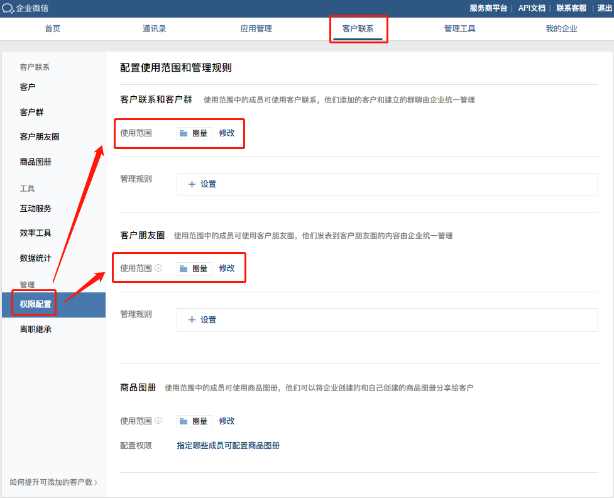Click 退出 to log out
Image resolution: width=614 pixels, height=498 pixels.
[603, 8]
